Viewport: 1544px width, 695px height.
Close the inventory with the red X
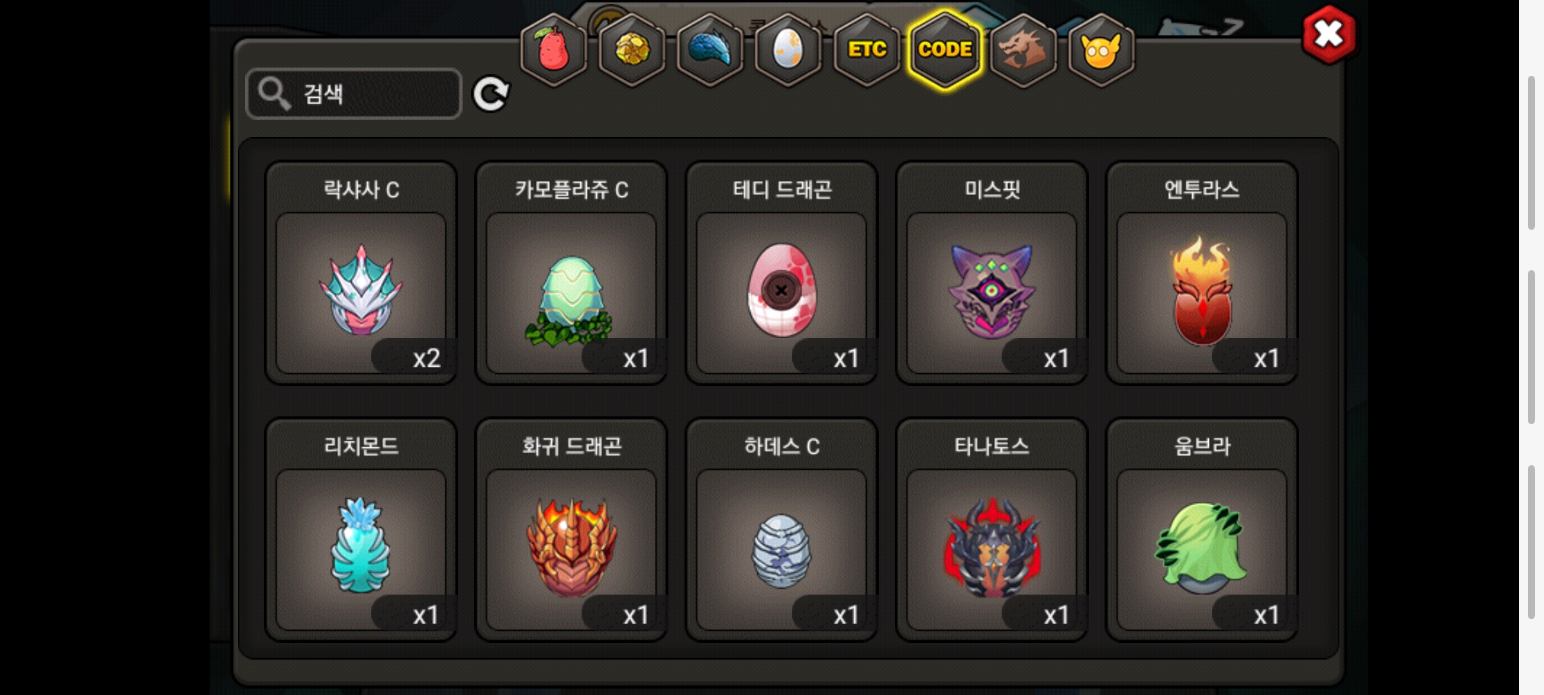point(1328,35)
